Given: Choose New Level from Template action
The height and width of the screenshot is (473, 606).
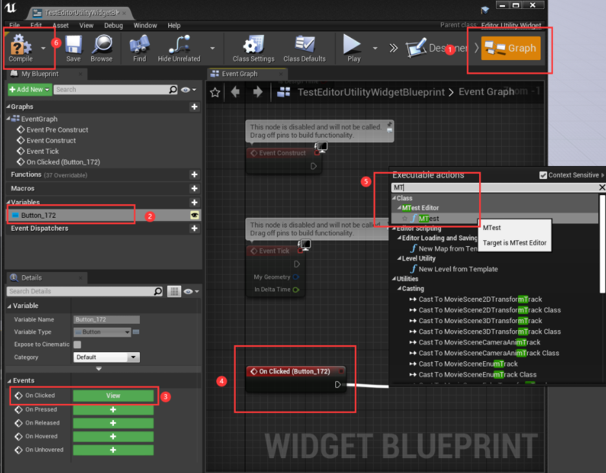Looking at the screenshot, I should (458, 269).
